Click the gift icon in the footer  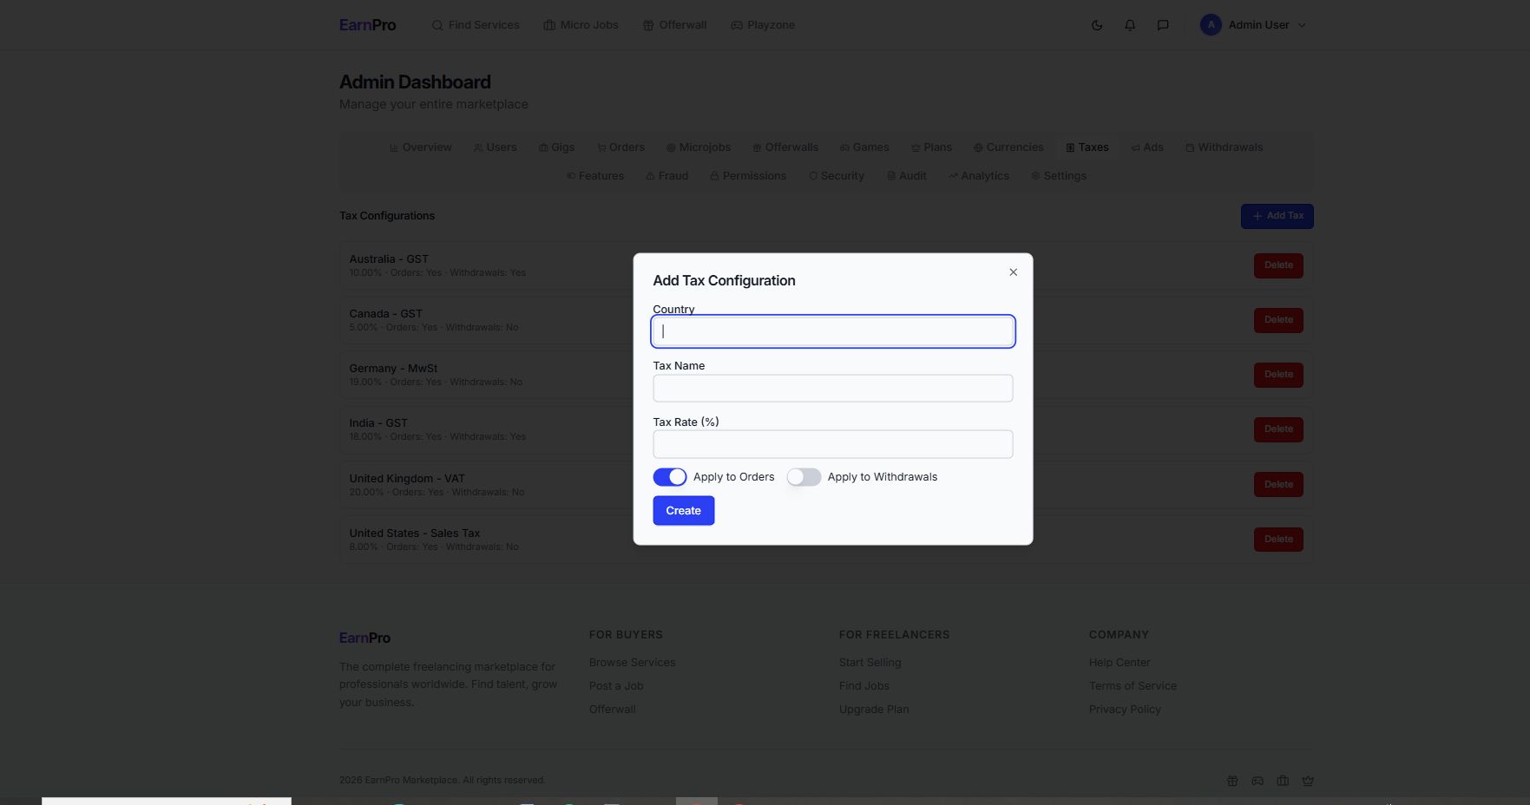[x=1232, y=781]
